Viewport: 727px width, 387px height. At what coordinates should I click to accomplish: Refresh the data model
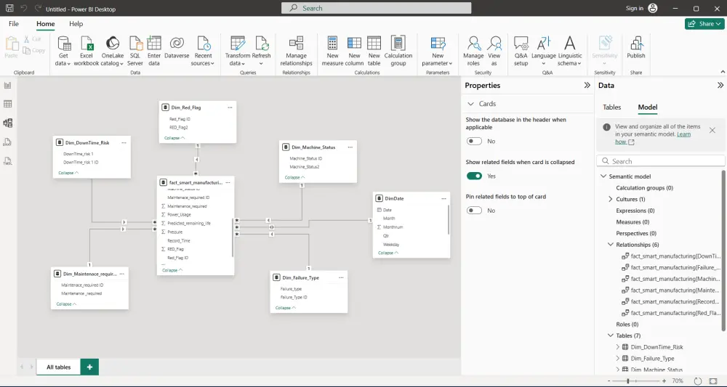261,51
